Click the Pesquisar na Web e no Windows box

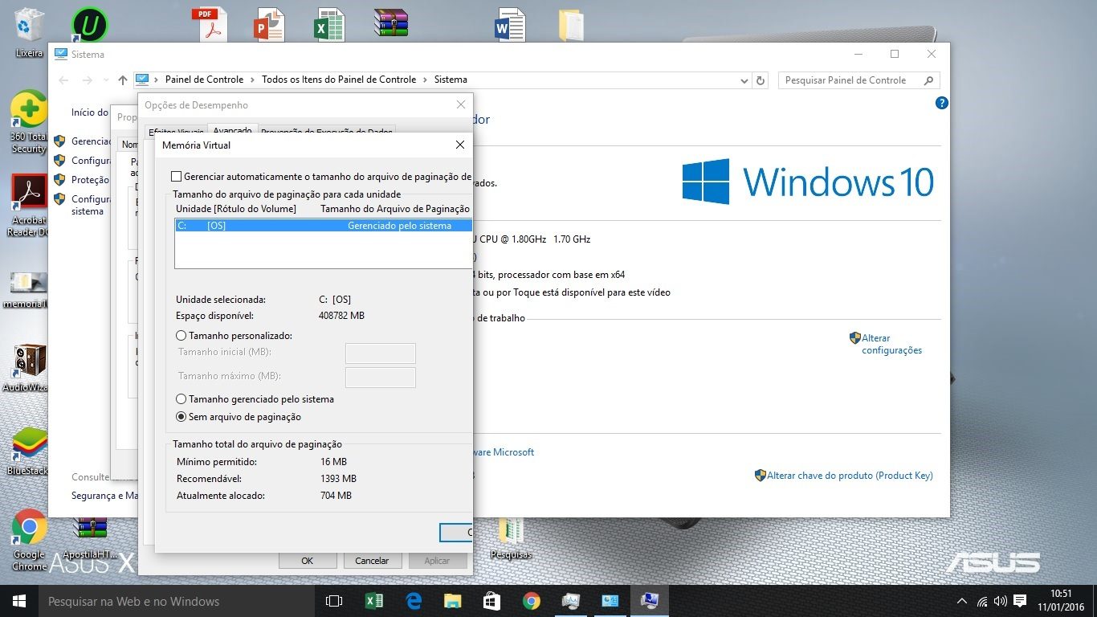177,601
